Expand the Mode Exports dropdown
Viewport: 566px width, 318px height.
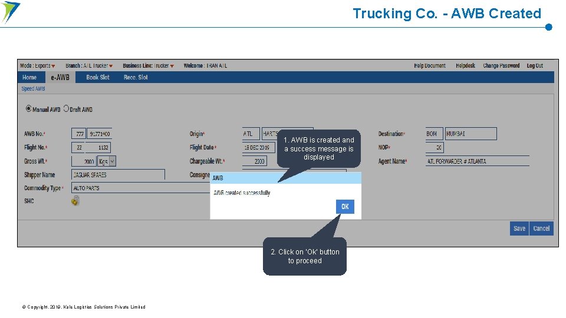(x=53, y=66)
